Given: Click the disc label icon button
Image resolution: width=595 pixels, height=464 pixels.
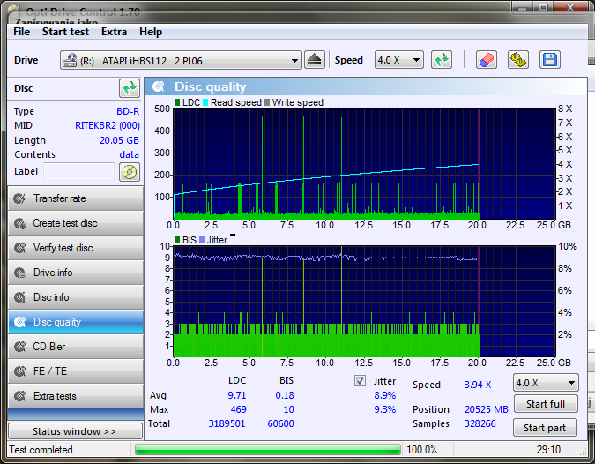Looking at the screenshot, I should tap(130, 172).
